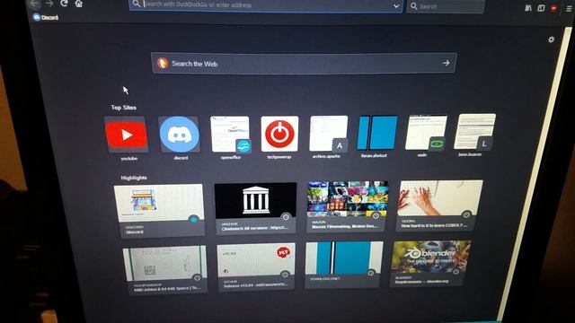This screenshot has height=323, width=575.
Task: Click history clock icon on Archive card
Action: coord(286,217)
